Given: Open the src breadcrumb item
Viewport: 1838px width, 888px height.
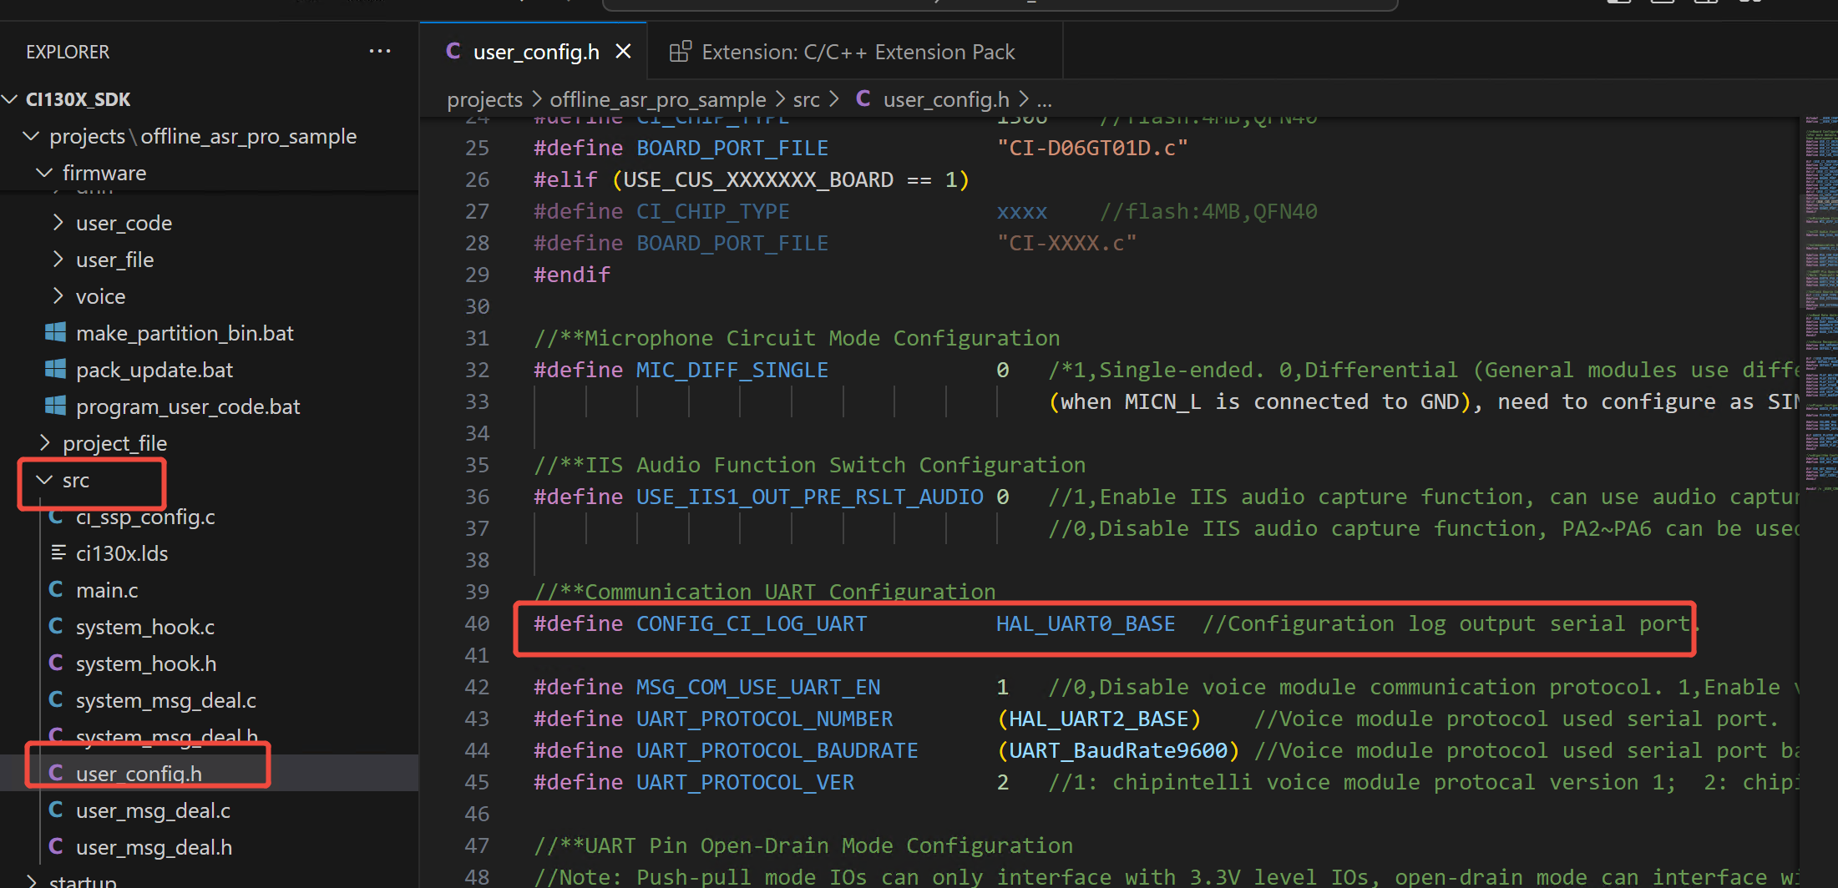Looking at the screenshot, I should pyautogui.click(x=806, y=98).
